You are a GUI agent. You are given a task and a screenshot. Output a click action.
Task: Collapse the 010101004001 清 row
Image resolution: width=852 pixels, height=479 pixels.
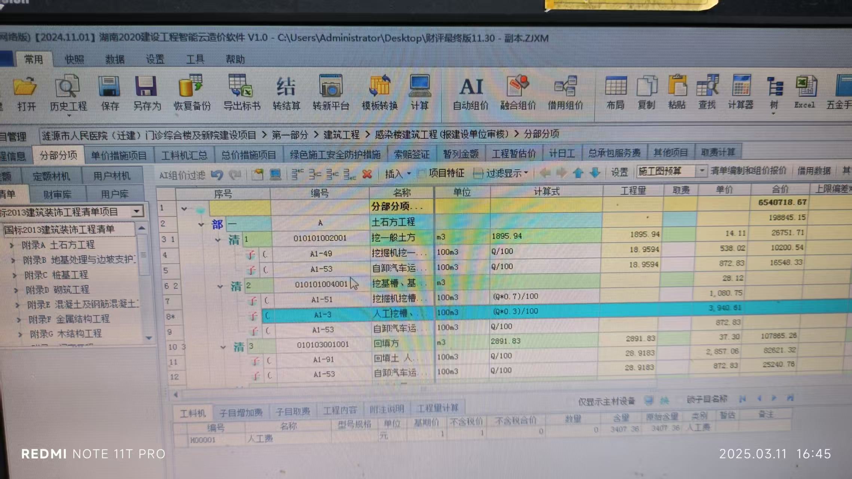tap(220, 287)
